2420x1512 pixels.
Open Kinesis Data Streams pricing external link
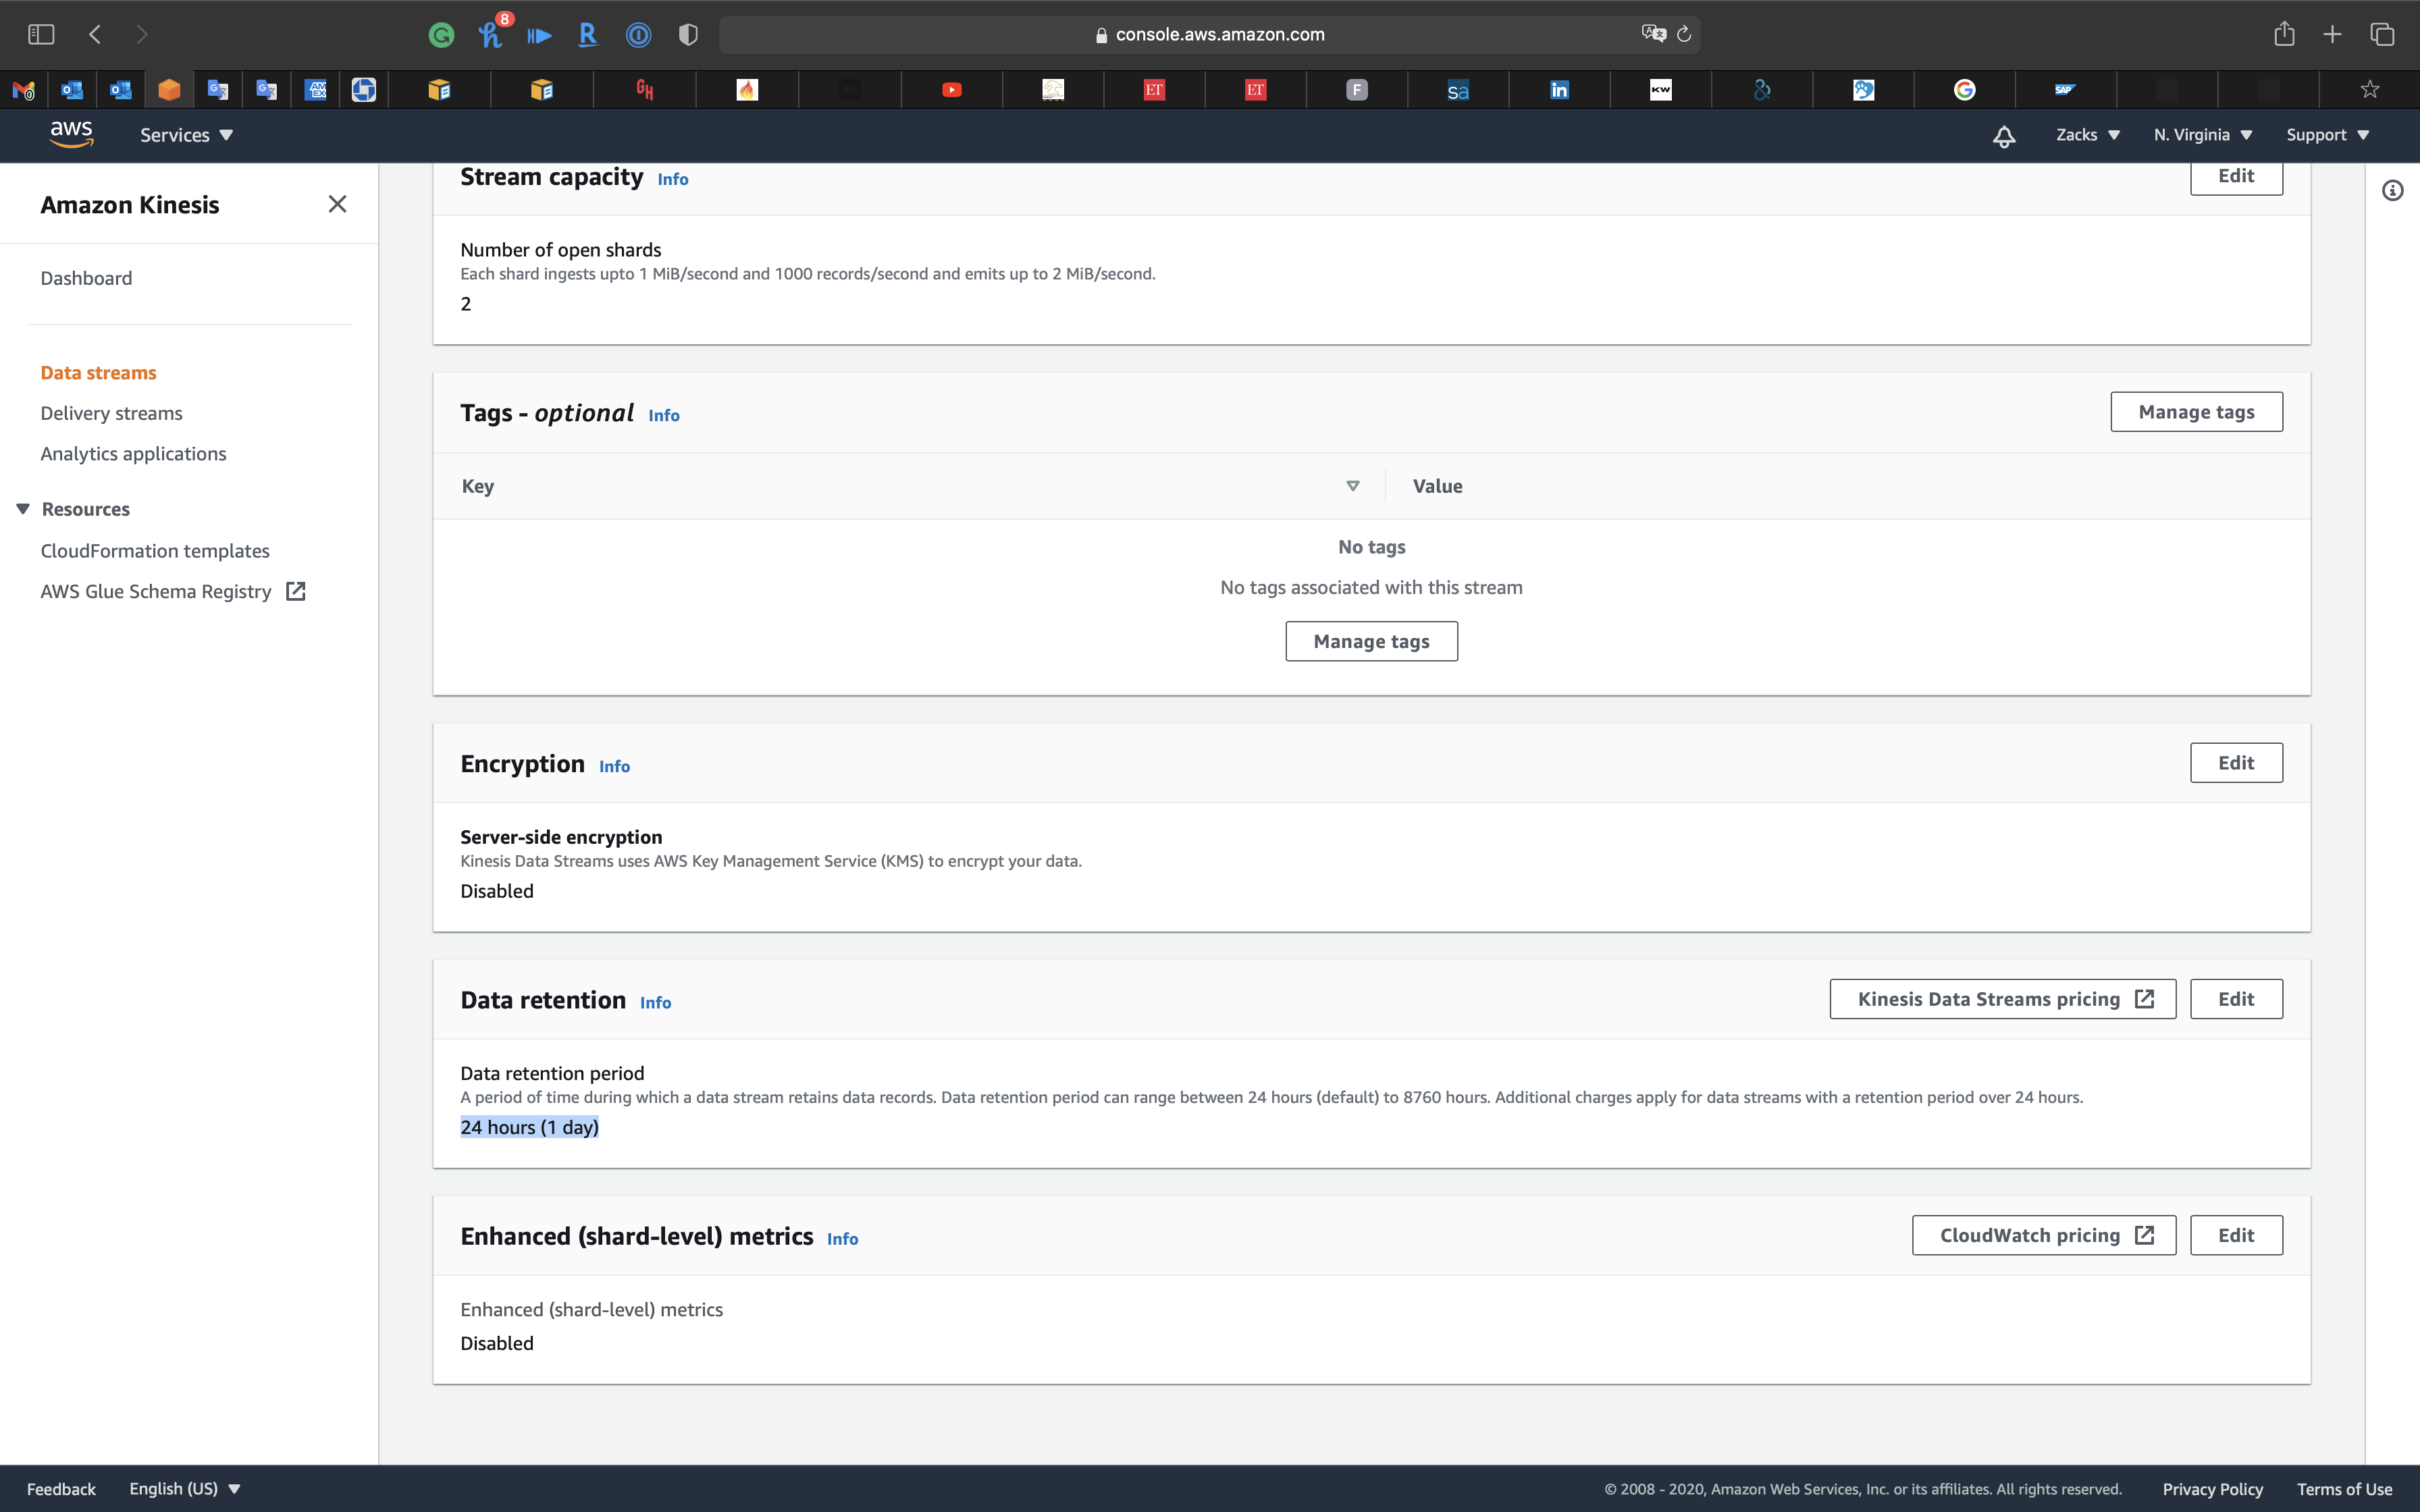tap(2002, 999)
